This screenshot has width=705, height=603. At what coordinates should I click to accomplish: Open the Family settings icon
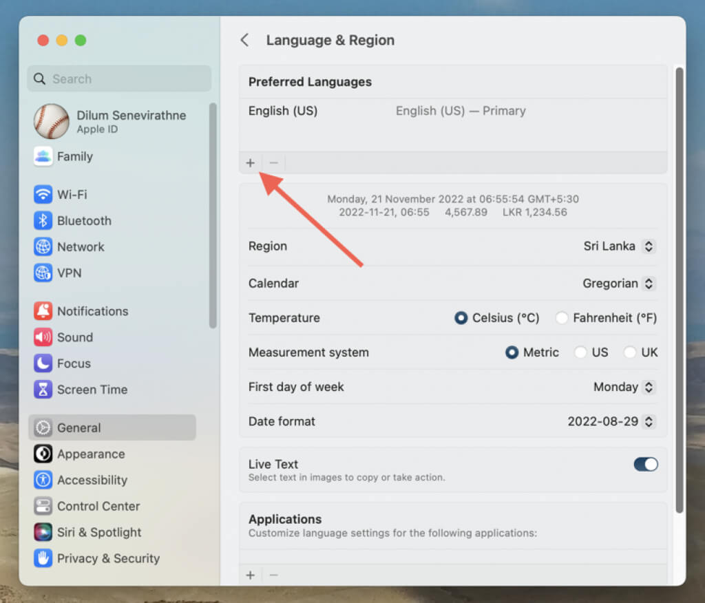(43, 156)
